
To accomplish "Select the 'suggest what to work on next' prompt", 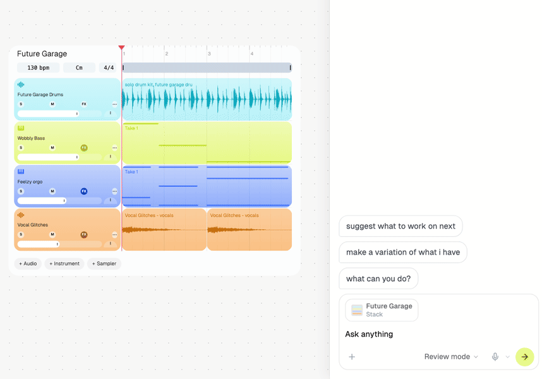I will [400, 226].
